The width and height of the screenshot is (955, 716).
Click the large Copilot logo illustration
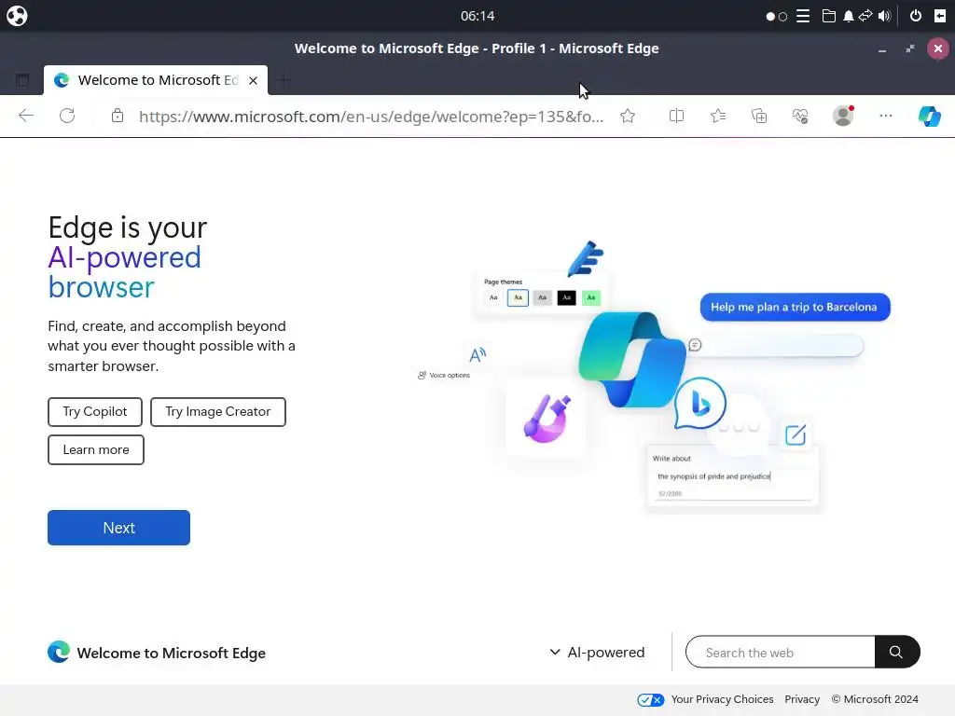[632, 360]
